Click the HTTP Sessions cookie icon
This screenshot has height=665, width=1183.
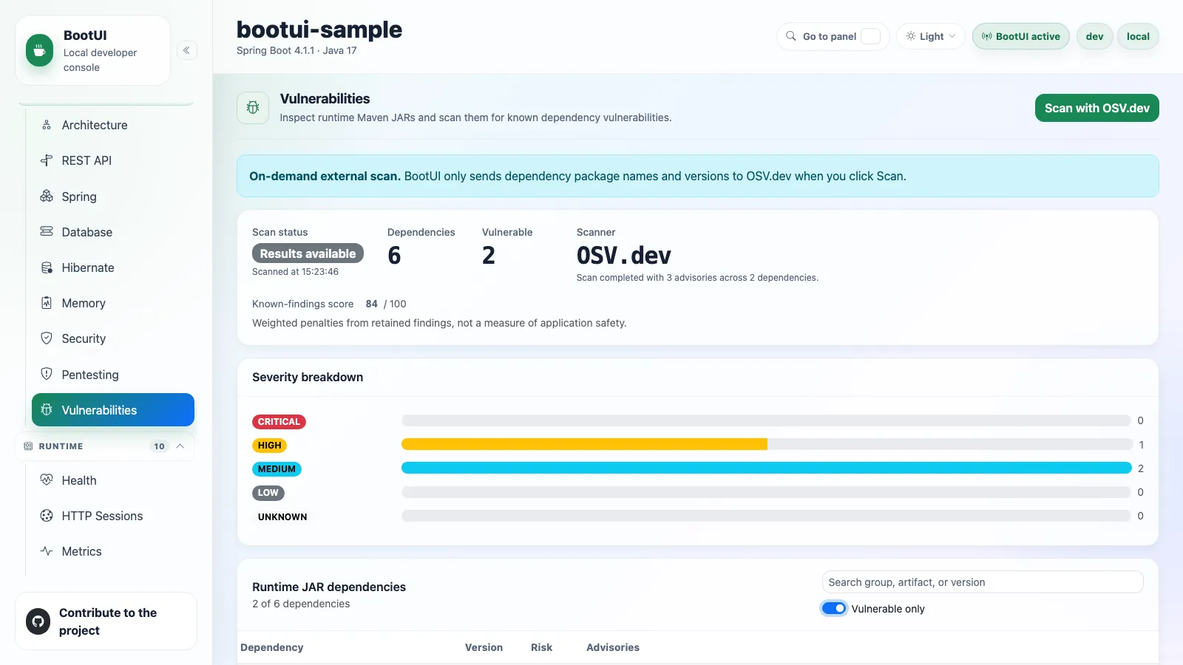(47, 516)
